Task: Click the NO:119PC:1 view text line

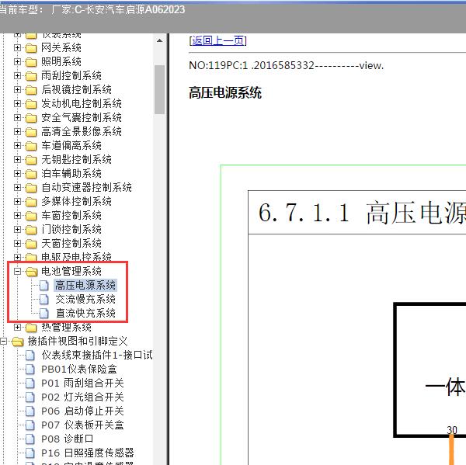Action: point(286,65)
